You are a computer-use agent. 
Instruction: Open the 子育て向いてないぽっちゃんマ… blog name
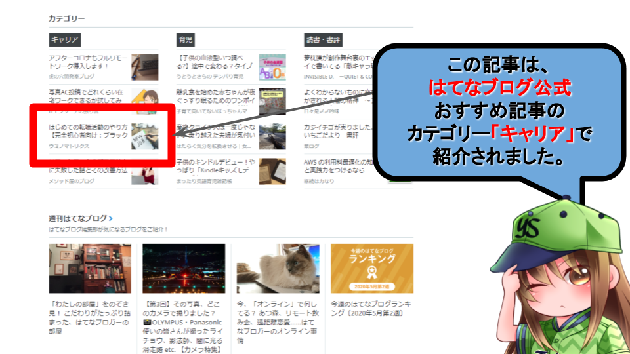point(214,111)
